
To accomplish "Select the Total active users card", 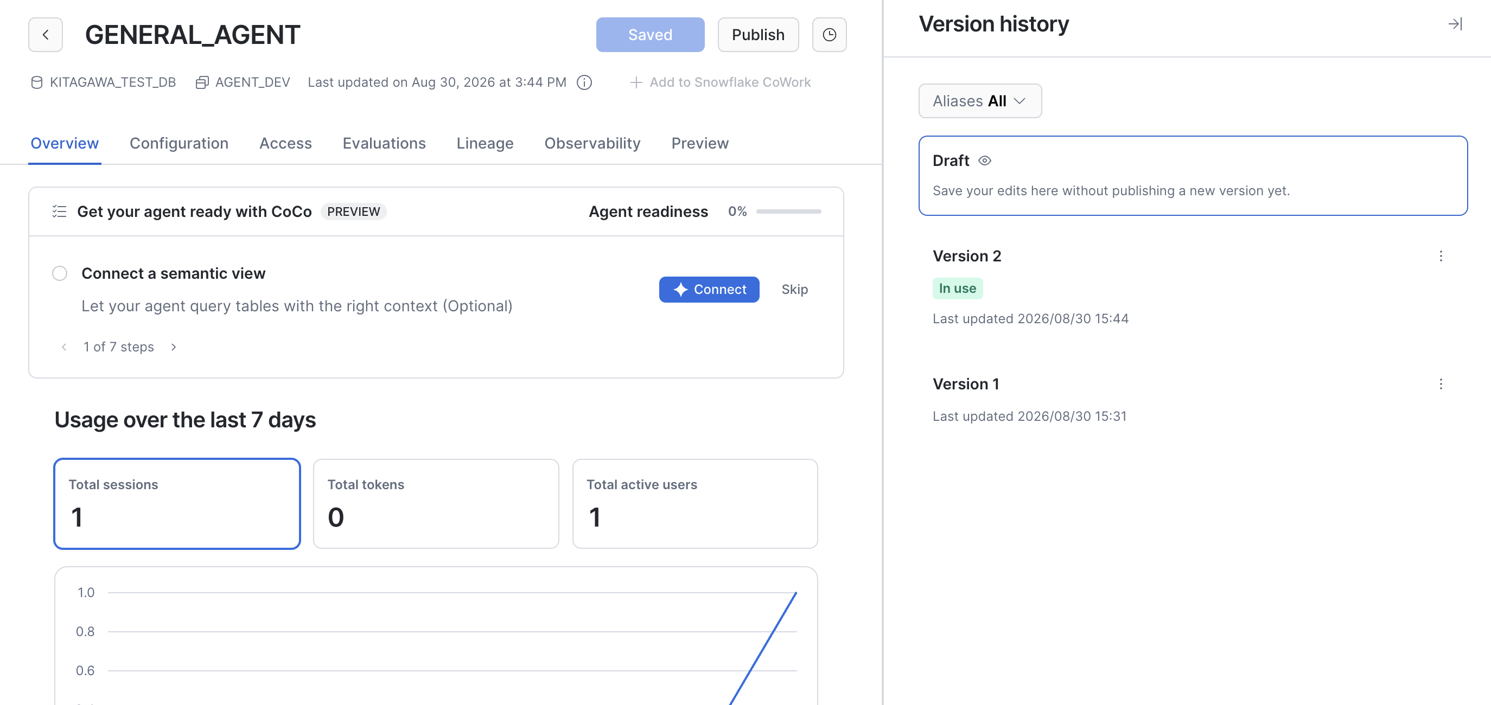I will pyautogui.click(x=694, y=504).
